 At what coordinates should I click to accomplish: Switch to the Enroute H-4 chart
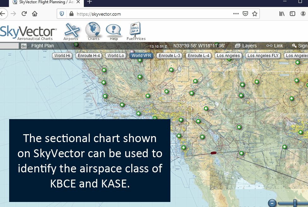89,56
